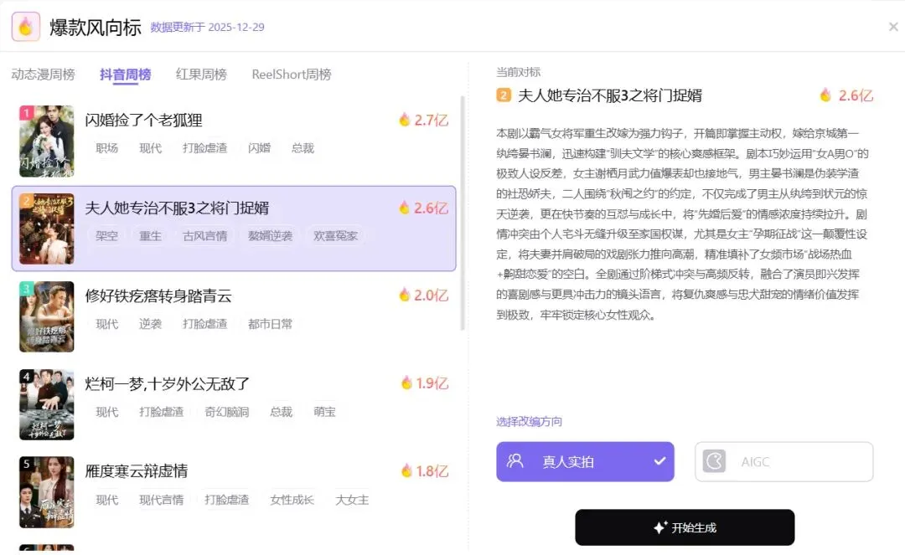Click the flame logo icon beside 爆款风向标

(x=26, y=27)
